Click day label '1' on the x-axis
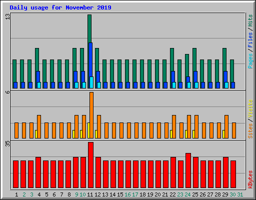The height and width of the screenshot is (200, 256). tap(16, 194)
